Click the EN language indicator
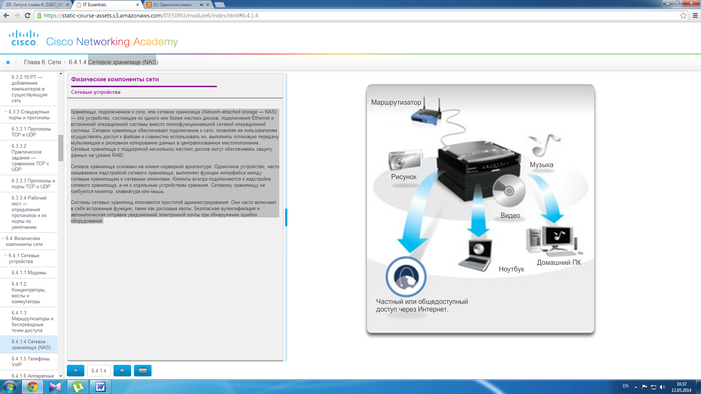 [x=625, y=386]
